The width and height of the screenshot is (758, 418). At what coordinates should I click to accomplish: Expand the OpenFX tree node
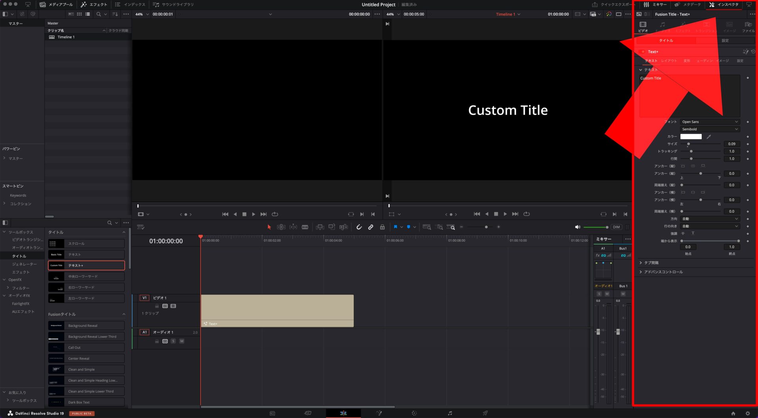click(x=4, y=280)
